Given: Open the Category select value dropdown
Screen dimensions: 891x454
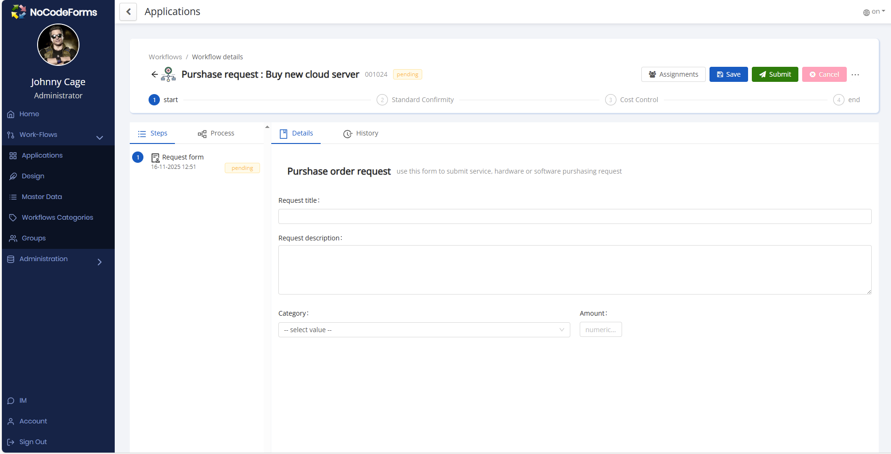Looking at the screenshot, I should (424, 330).
